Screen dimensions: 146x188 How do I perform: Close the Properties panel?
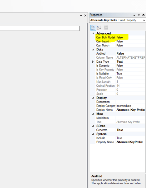pyautogui.click(x=144, y=15)
